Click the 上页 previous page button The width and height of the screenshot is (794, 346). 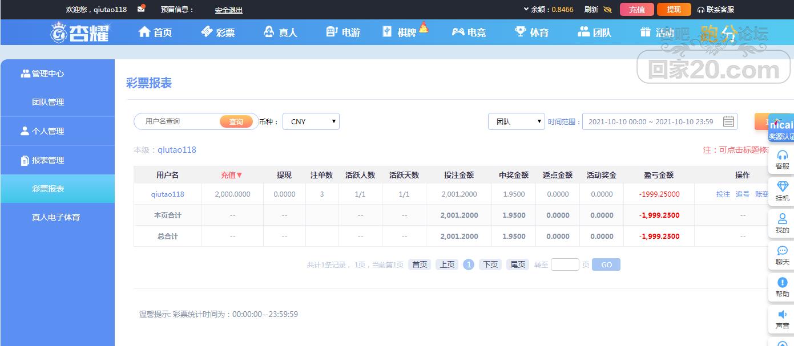pyautogui.click(x=447, y=264)
